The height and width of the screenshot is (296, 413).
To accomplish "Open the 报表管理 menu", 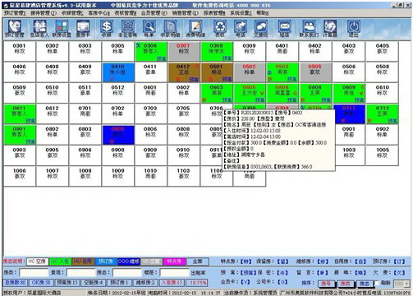I will 214,13.
